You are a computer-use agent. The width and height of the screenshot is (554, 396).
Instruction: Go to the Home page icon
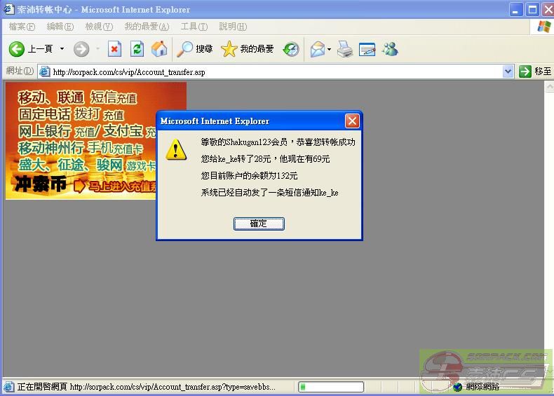click(x=159, y=49)
